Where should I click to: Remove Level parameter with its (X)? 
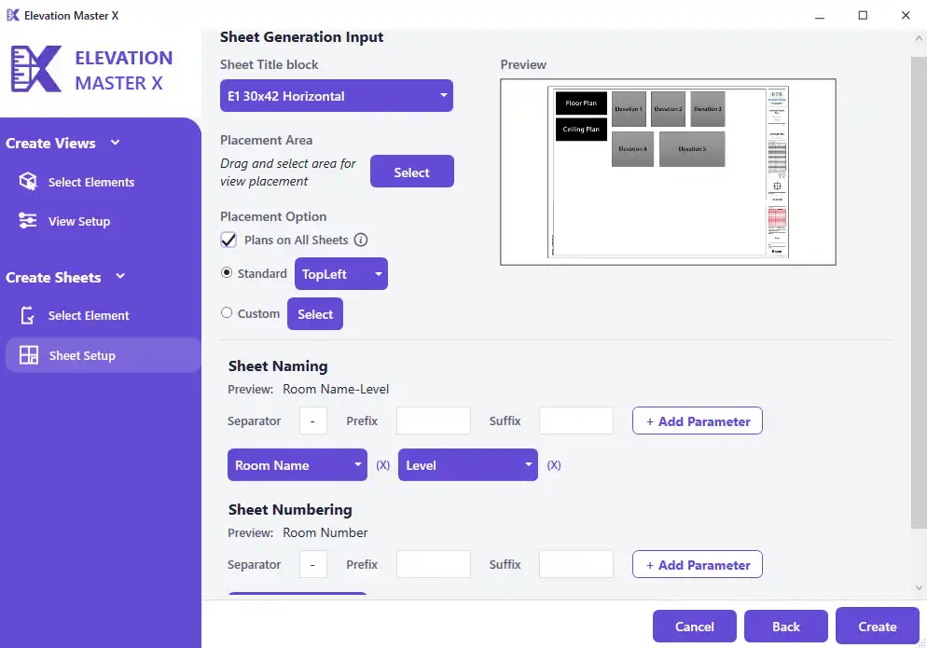click(x=554, y=465)
